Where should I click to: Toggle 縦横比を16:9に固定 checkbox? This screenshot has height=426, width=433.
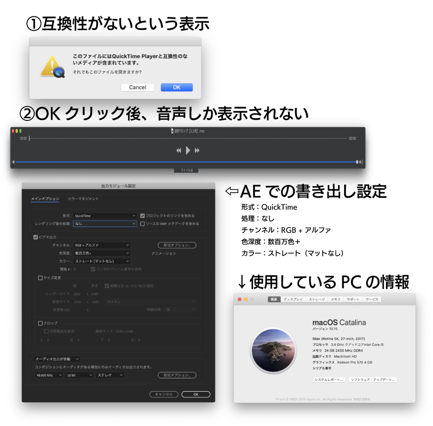[x=107, y=286]
